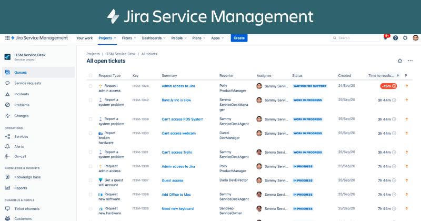Click the Service requests speech bubble icon
The height and width of the screenshot is (221, 421).
7,83
